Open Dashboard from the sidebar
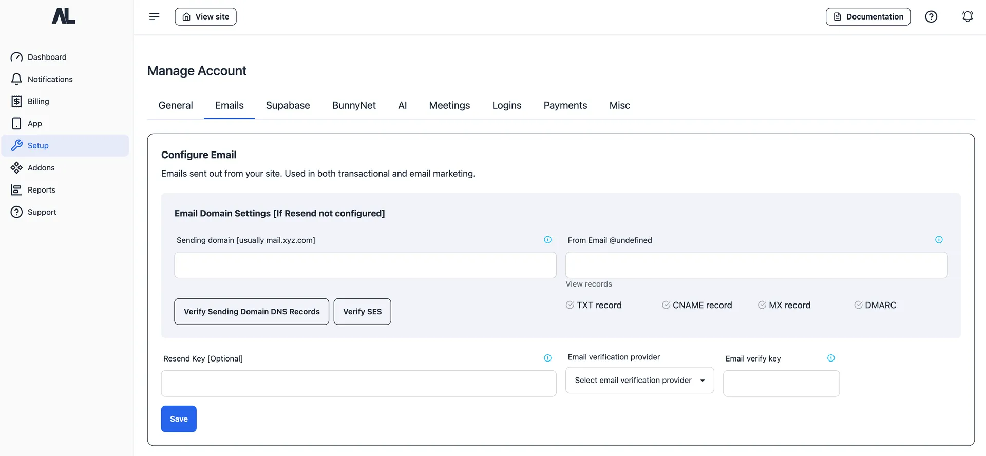This screenshot has width=986, height=456. click(x=65, y=57)
